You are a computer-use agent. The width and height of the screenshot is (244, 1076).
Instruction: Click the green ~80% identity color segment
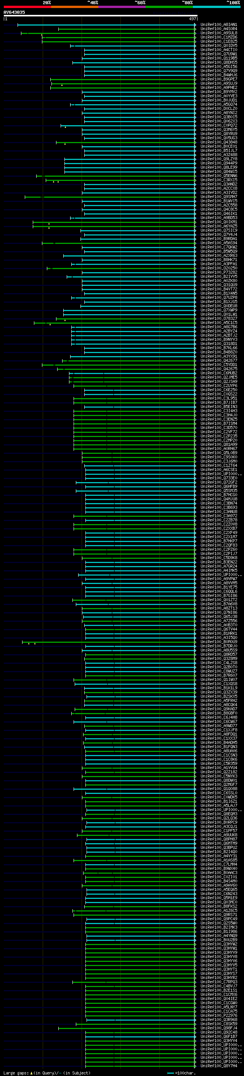tap(169, 7)
